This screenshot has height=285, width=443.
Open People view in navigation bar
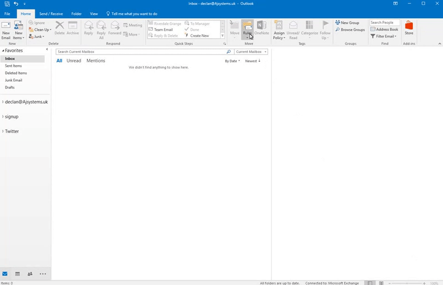pos(30,274)
